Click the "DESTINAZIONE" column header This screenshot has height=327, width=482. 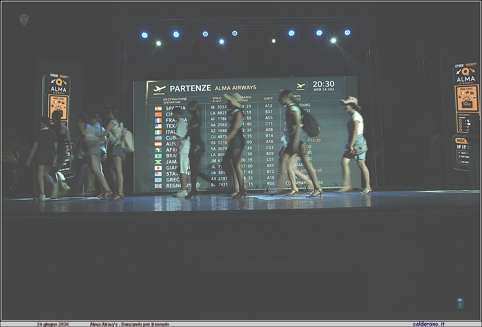coord(175,99)
